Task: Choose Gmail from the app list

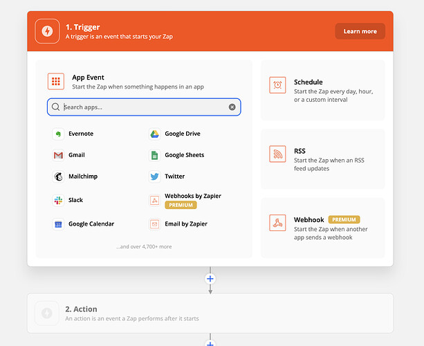Action: coord(77,155)
